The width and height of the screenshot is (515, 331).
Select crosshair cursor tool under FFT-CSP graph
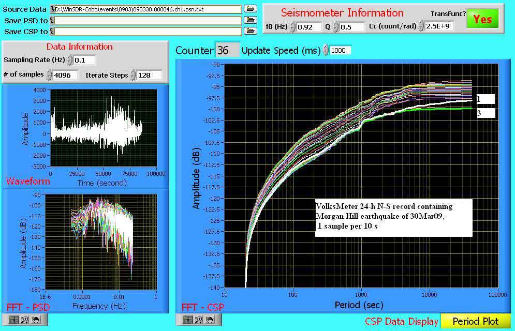coord(187,320)
